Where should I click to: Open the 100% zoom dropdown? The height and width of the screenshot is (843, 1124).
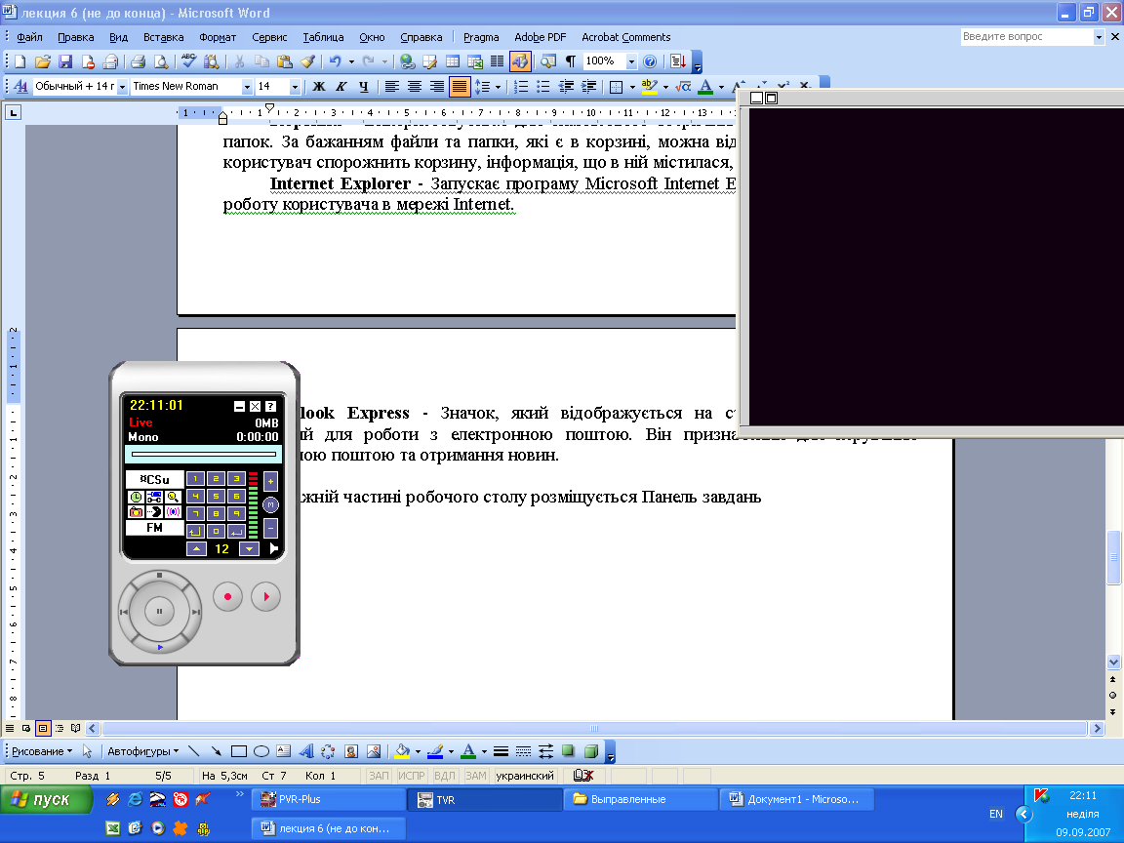(631, 61)
